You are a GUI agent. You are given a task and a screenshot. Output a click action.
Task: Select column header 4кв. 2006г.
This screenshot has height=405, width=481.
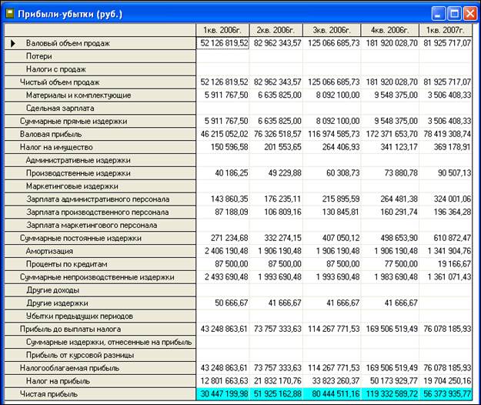pyautogui.click(x=390, y=30)
